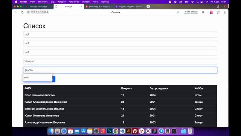
Task: Open the История menu
Action: point(61,2)
